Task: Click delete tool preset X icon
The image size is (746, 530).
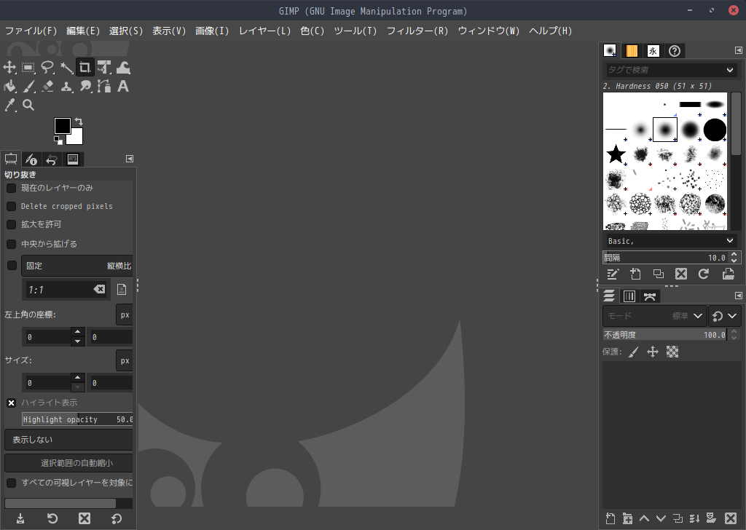Action: (x=85, y=518)
